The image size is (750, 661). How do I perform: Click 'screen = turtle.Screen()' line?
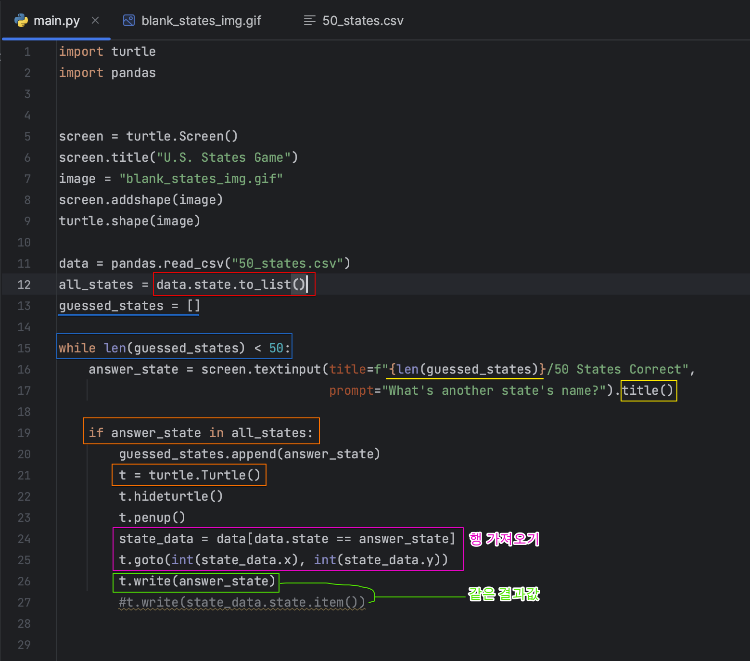pos(148,136)
